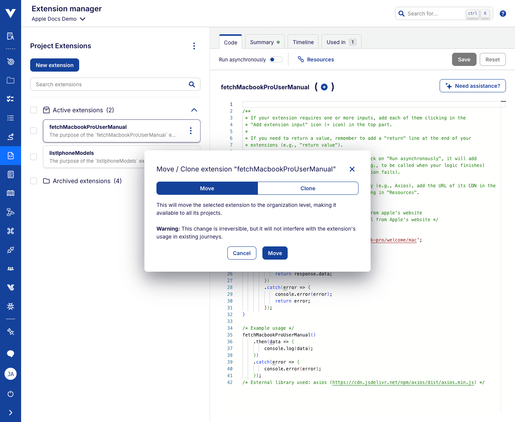
Task: Check the Archived extensions checkbox
Action: point(34,181)
